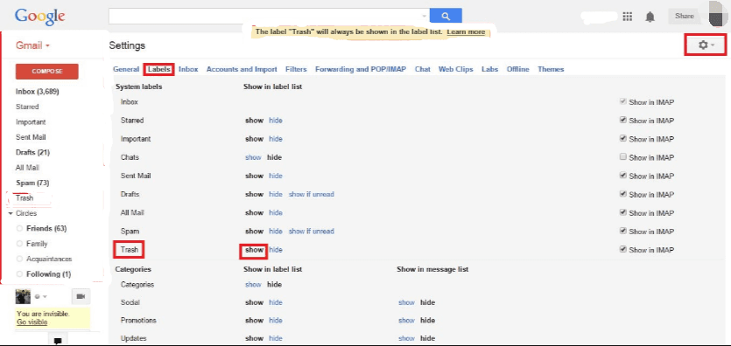Switch to the General tab

coord(126,69)
